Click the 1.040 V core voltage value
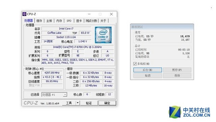Image resolution: width=216 pixels, height=122 pixels. [83, 41]
